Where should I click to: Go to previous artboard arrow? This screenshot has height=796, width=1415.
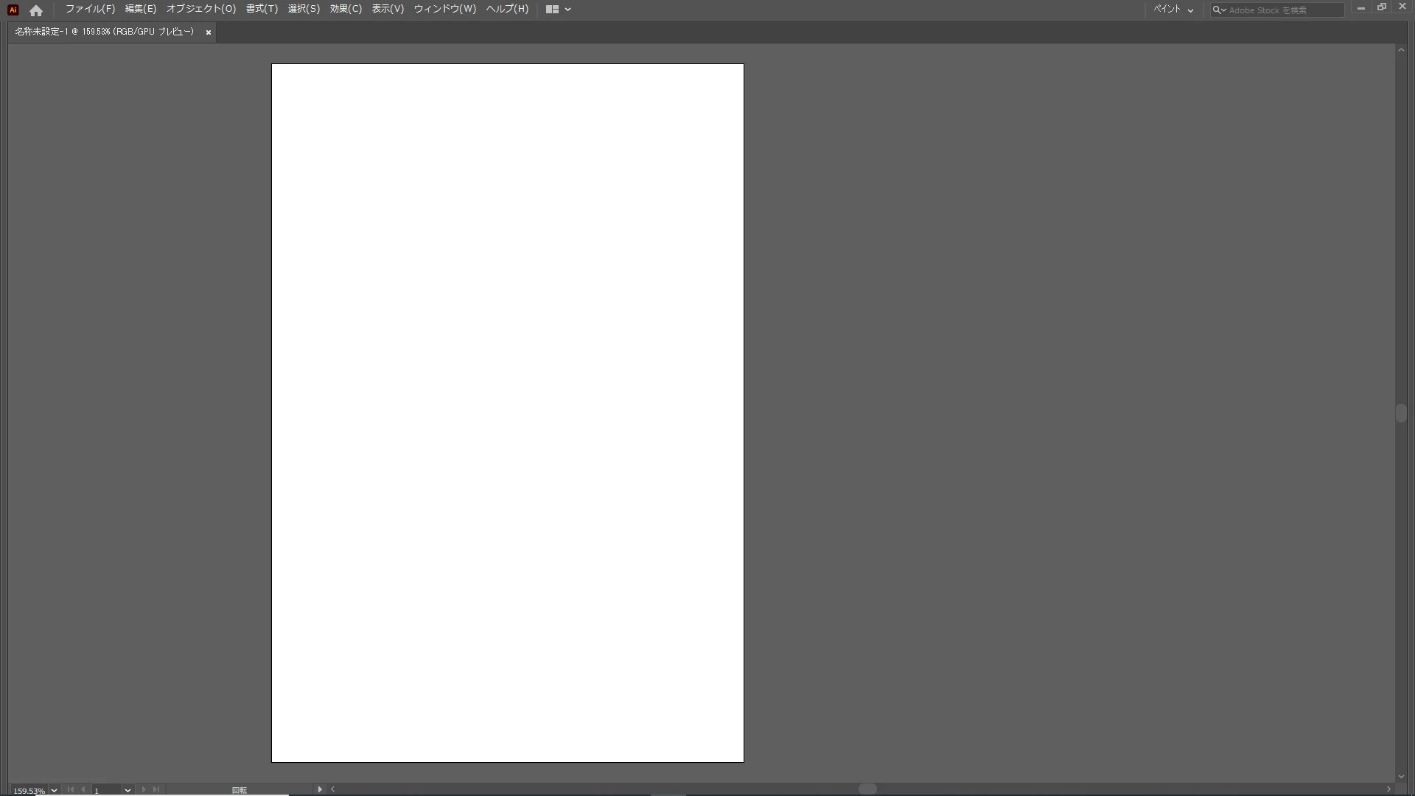(x=83, y=789)
